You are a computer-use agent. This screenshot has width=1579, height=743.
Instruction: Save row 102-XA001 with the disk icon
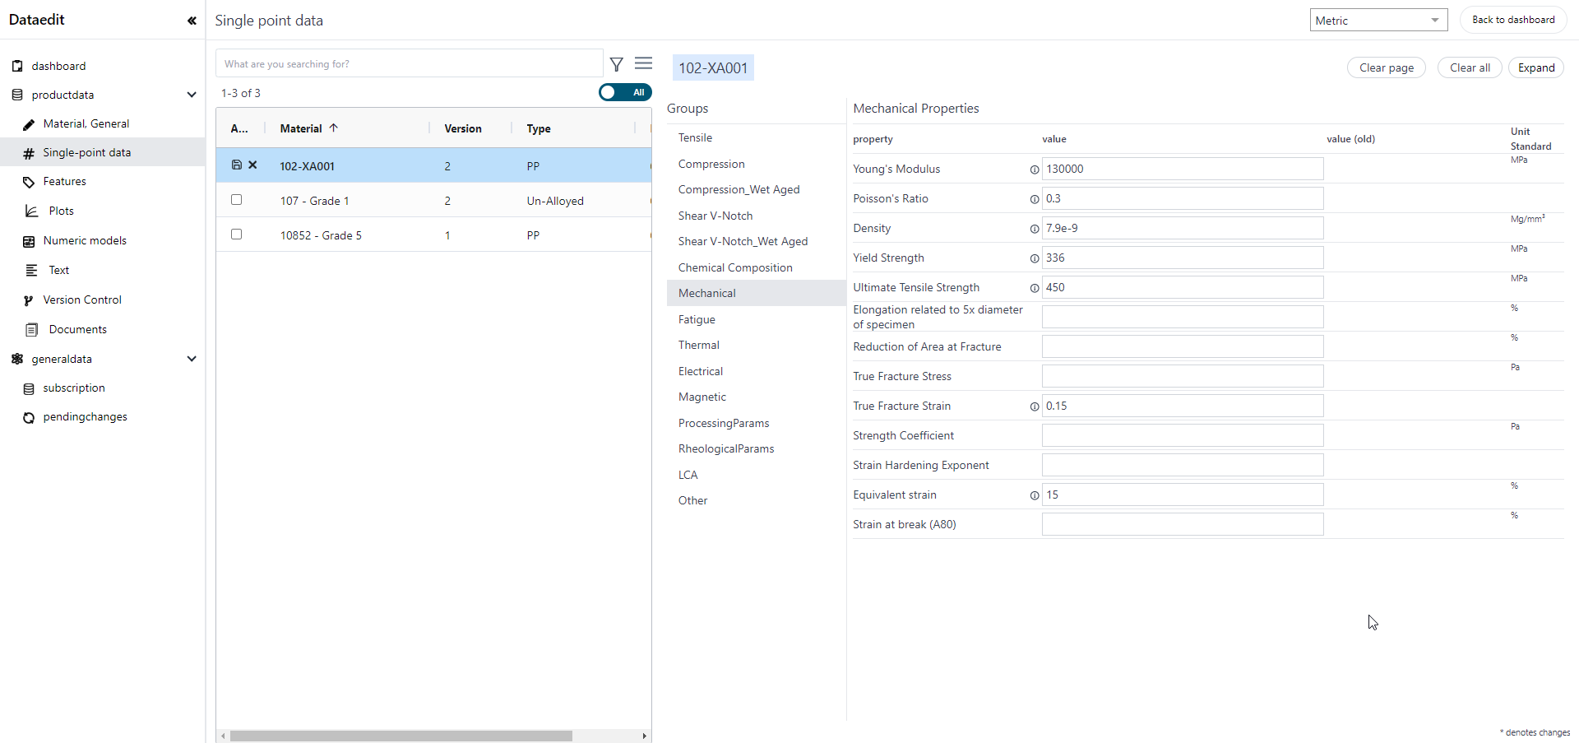coord(237,165)
